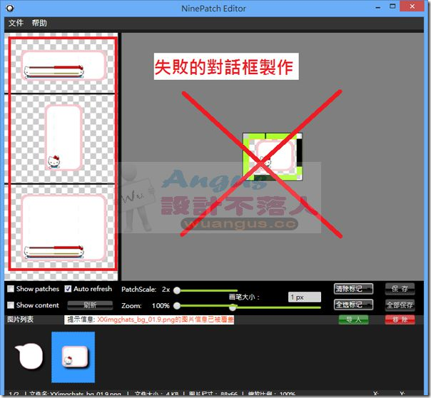Maximize the NinePatch Editor window
The height and width of the screenshot is (398, 431).
point(392,6)
